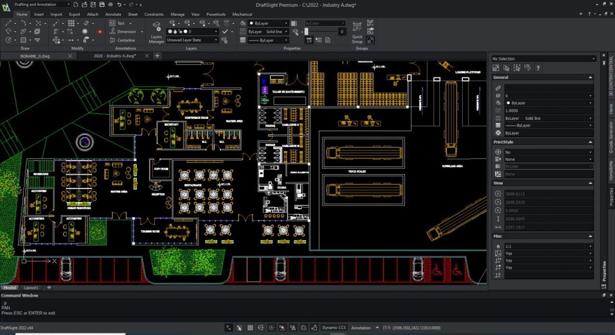Close the NONAME_0.dwg tab
Image resolution: width=615 pixels, height=335 pixels.
click(x=70, y=56)
